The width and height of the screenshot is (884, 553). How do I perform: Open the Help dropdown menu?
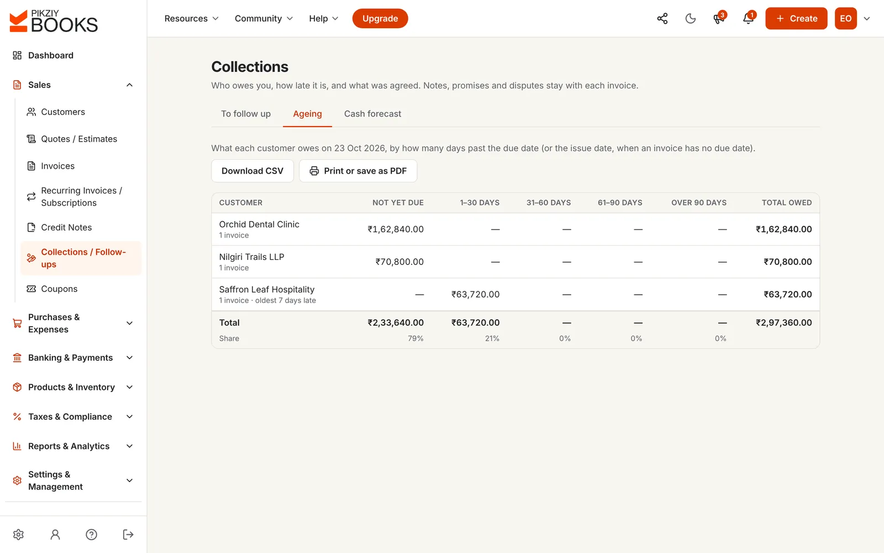(323, 18)
